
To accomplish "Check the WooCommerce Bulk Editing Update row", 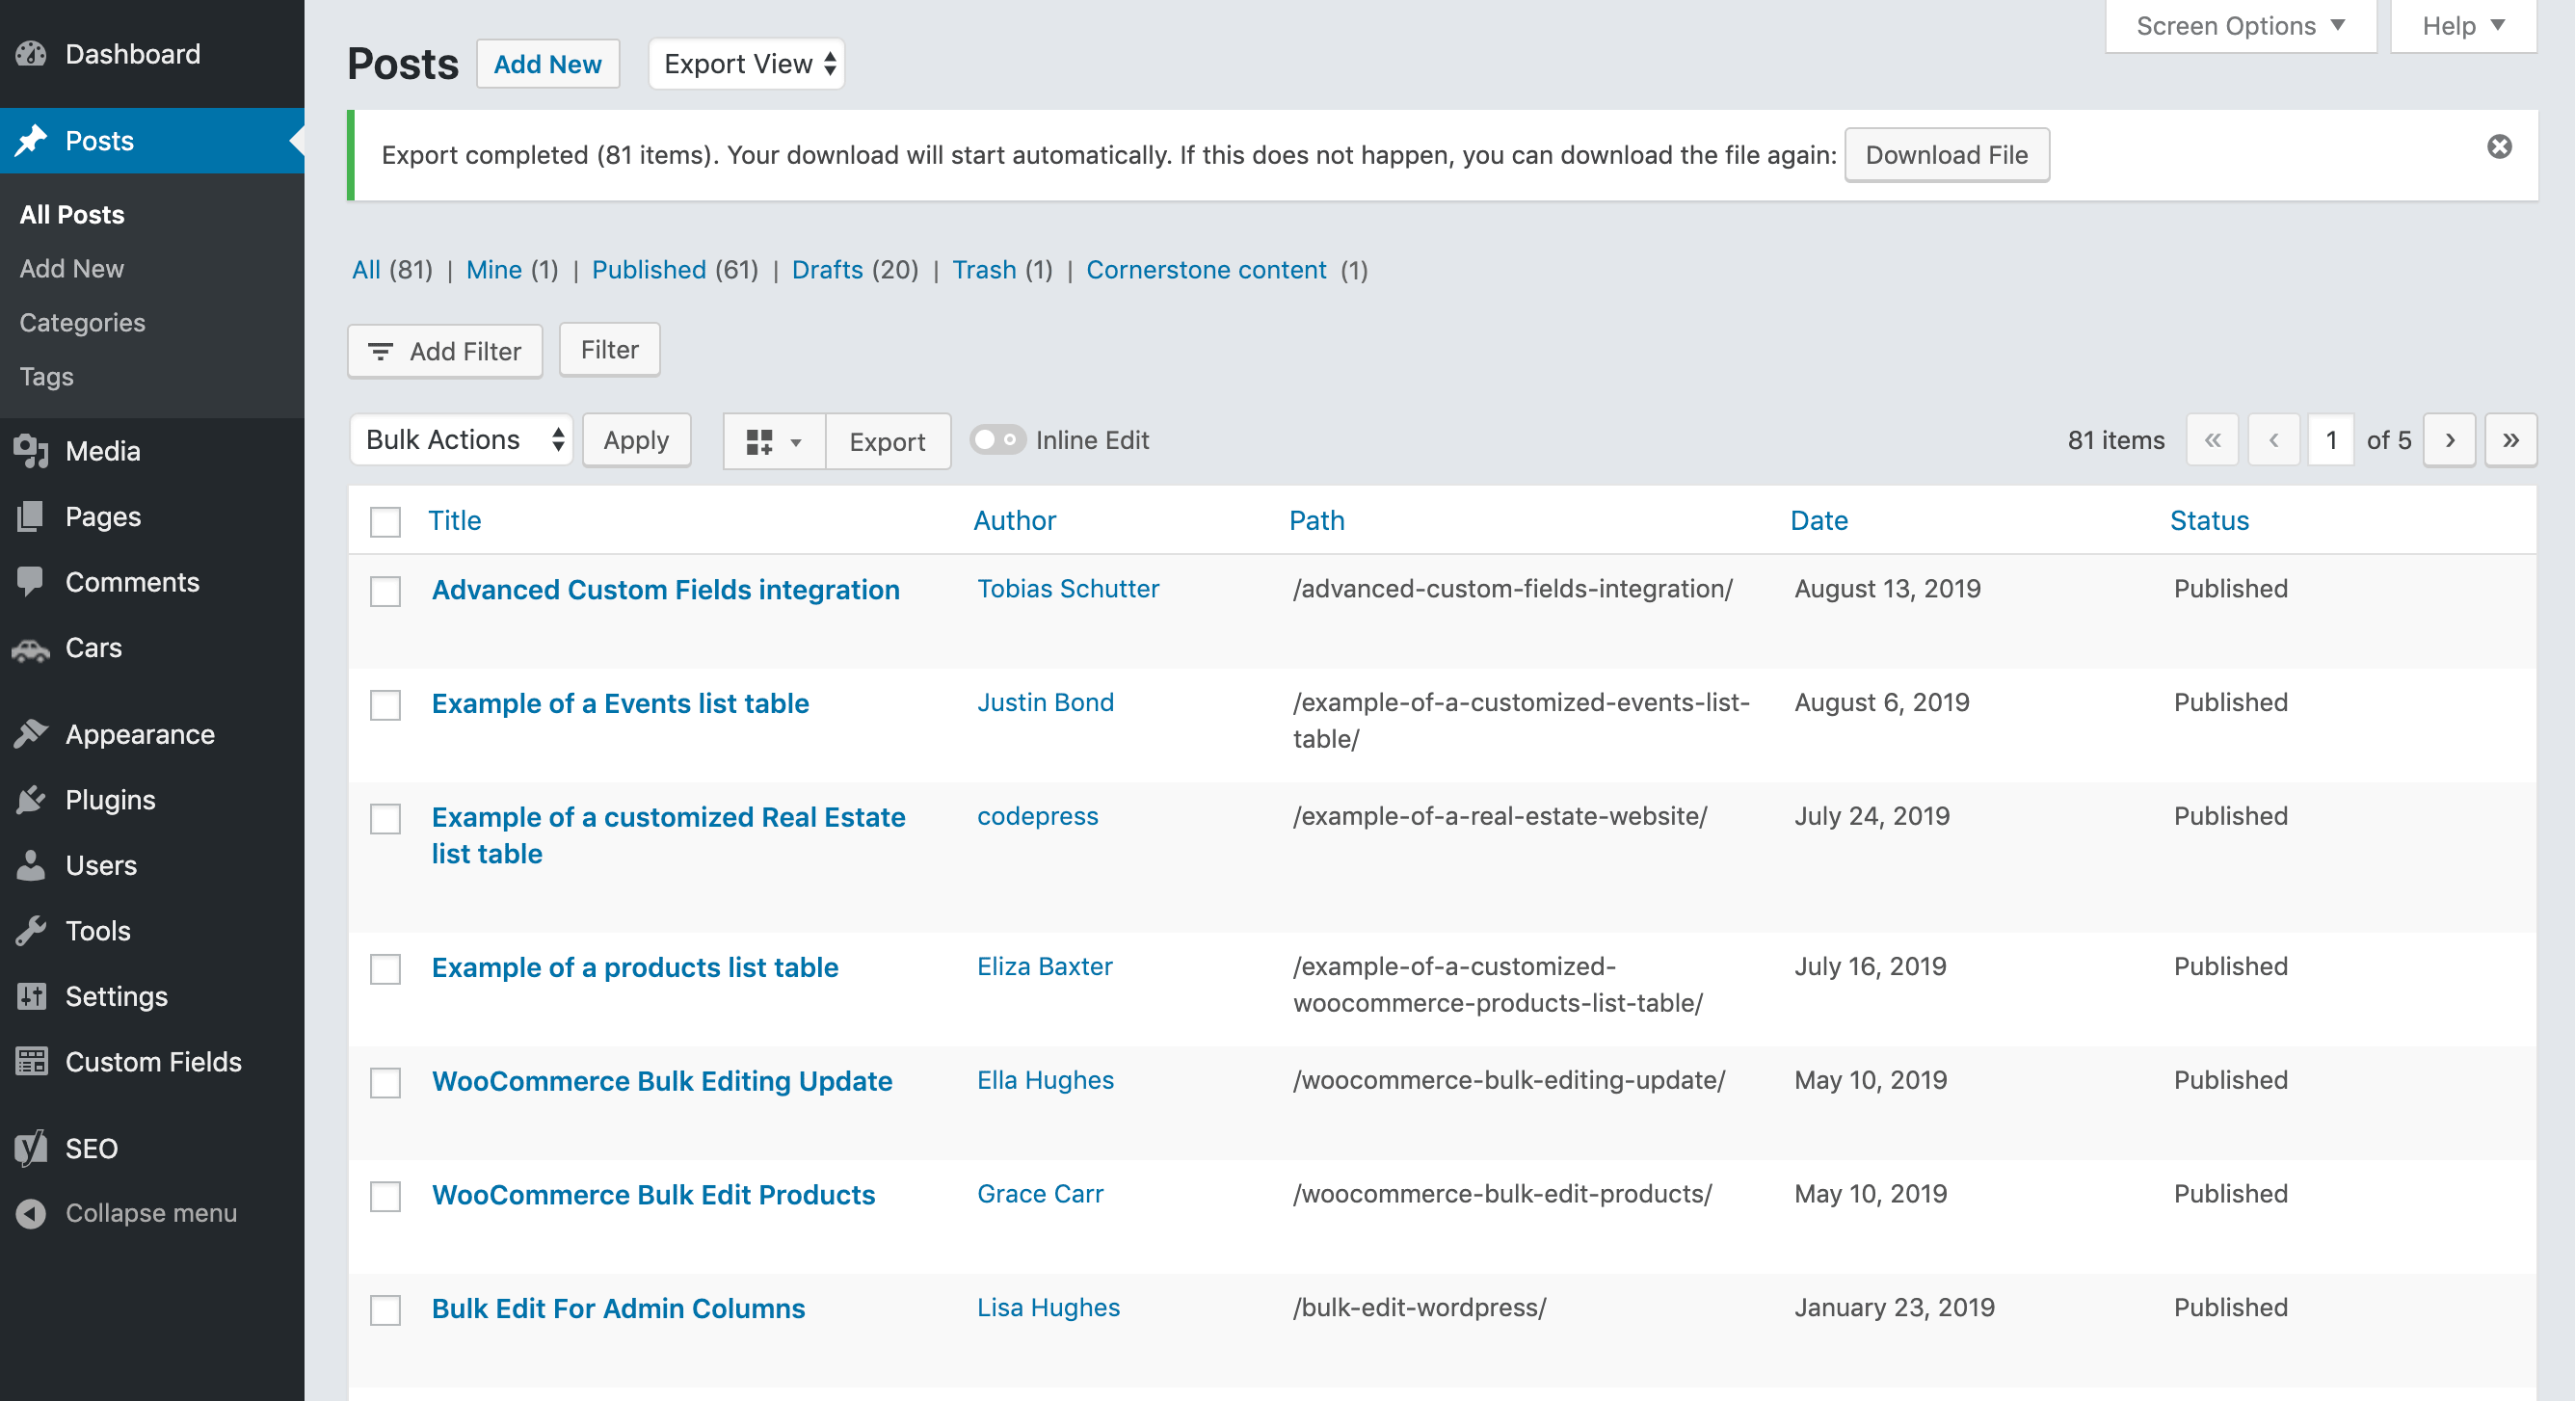I will tap(385, 1082).
